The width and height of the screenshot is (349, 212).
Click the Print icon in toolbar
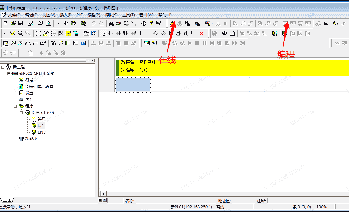pyautogui.click(x=41, y=23)
